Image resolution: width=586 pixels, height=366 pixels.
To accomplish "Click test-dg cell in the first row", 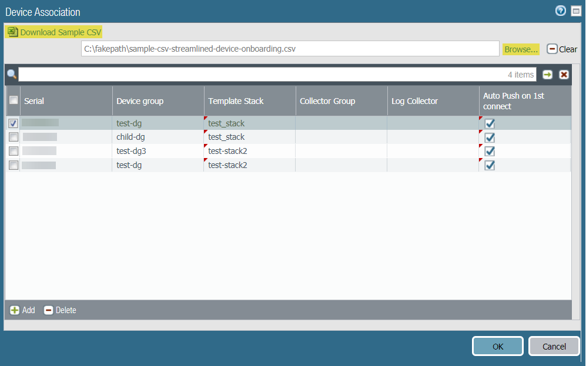I will (x=158, y=123).
